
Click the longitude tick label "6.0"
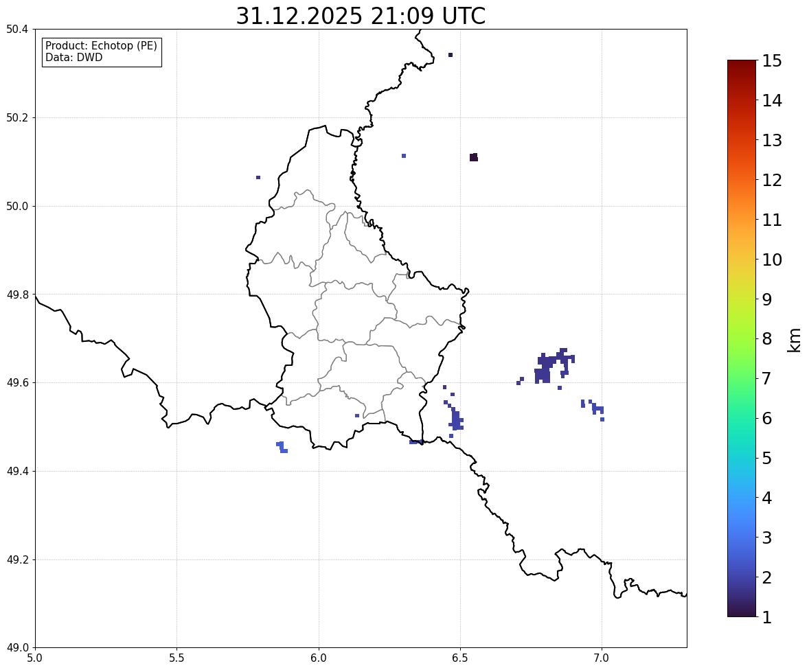[x=319, y=658]
